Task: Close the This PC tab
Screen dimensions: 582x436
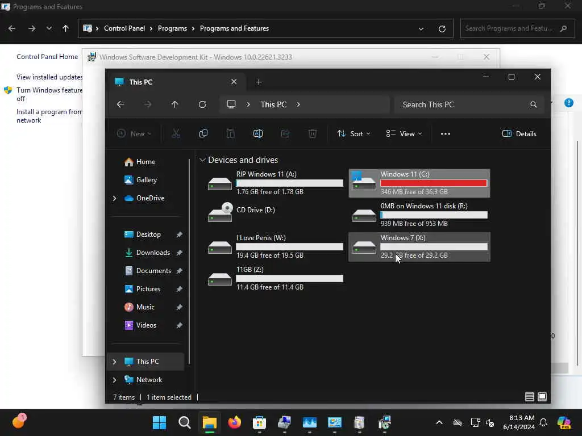Action: click(x=234, y=82)
